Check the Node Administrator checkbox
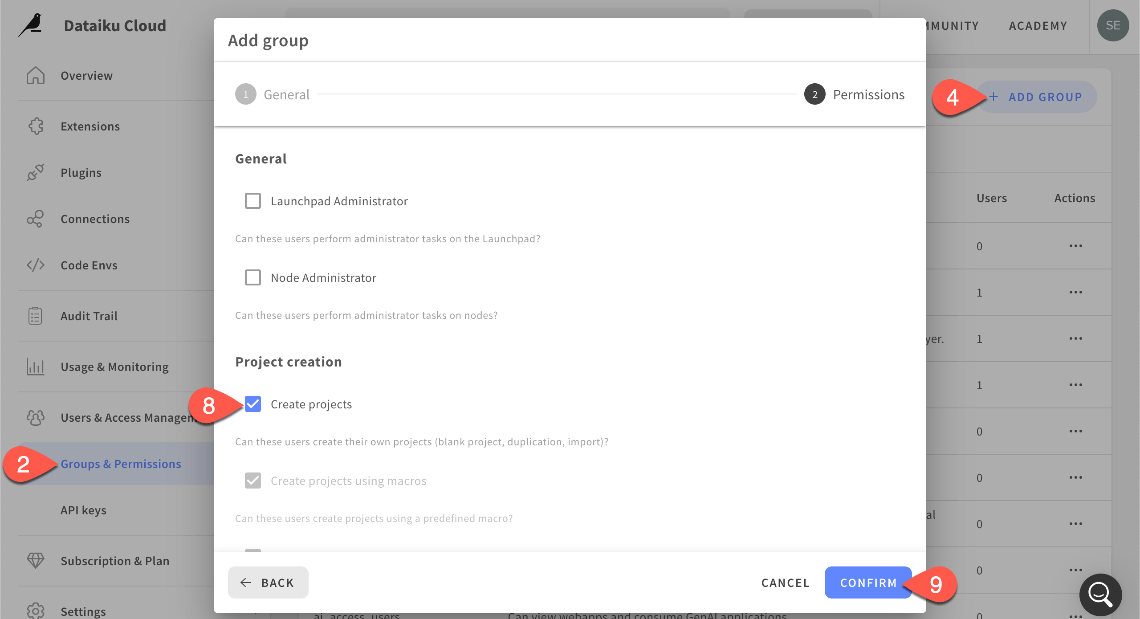1140x619 pixels. [253, 277]
